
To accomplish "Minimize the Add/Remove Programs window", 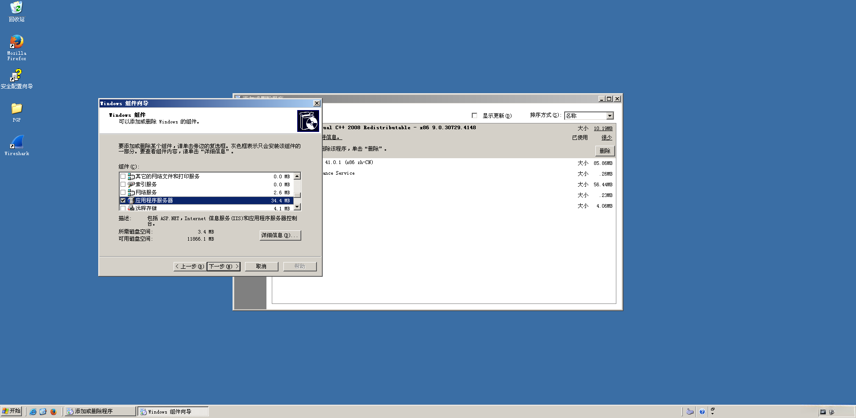I will (602, 99).
